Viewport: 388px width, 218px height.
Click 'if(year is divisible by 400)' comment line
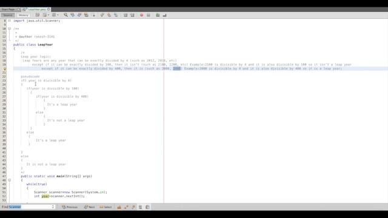(62, 96)
